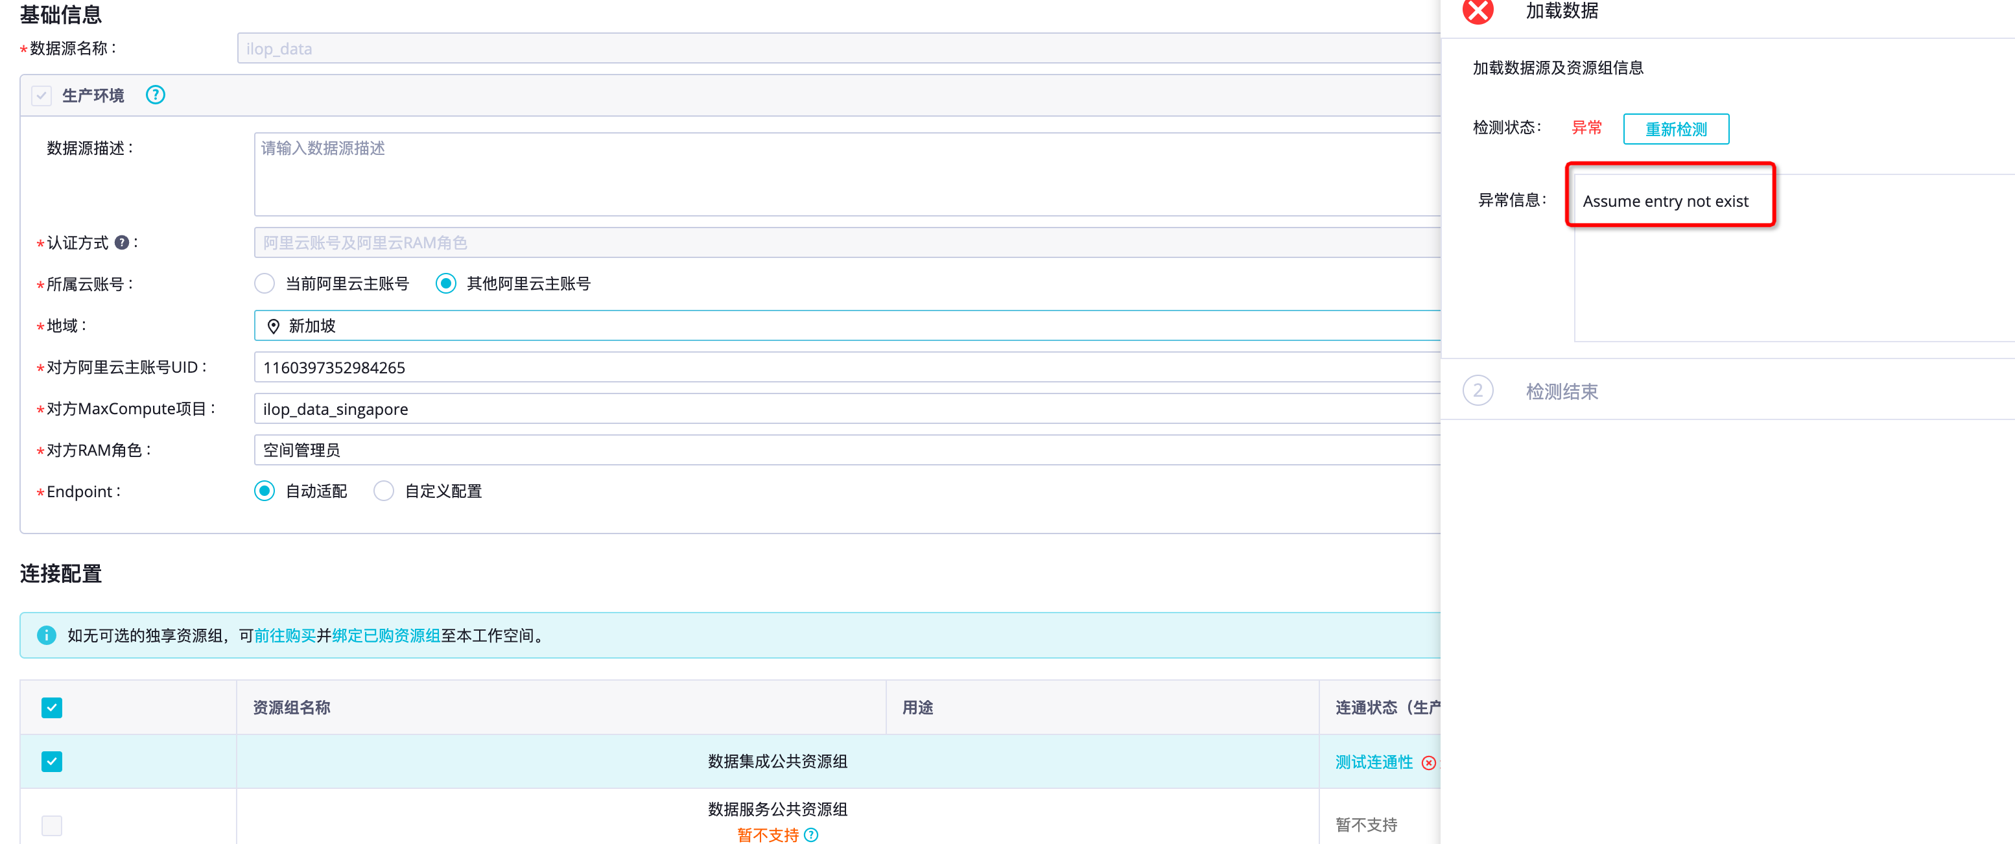Click the 数据服务公共资源组 row name
Image resolution: width=2015 pixels, height=844 pixels.
(x=777, y=809)
